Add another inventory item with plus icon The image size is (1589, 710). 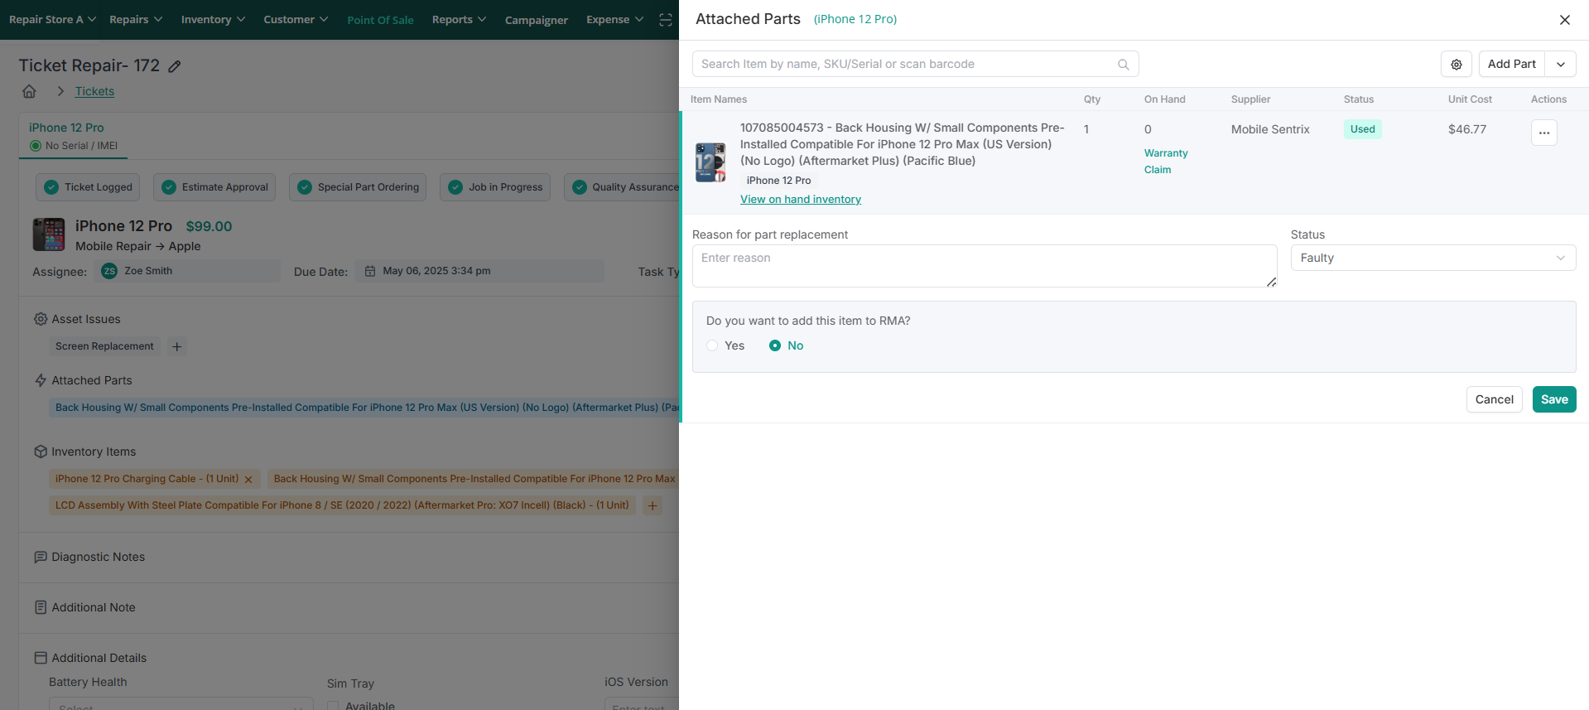pyautogui.click(x=652, y=505)
